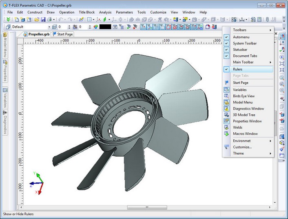
Task: Click the Print icon in toolbar
Action: (49, 20)
